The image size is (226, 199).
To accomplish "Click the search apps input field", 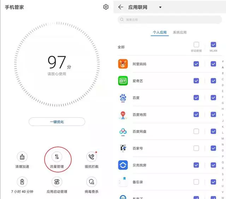I will pos(170,20).
